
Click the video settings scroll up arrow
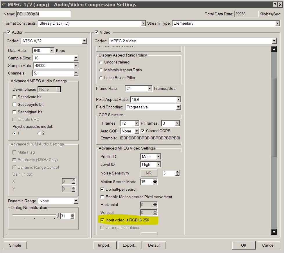274,49
